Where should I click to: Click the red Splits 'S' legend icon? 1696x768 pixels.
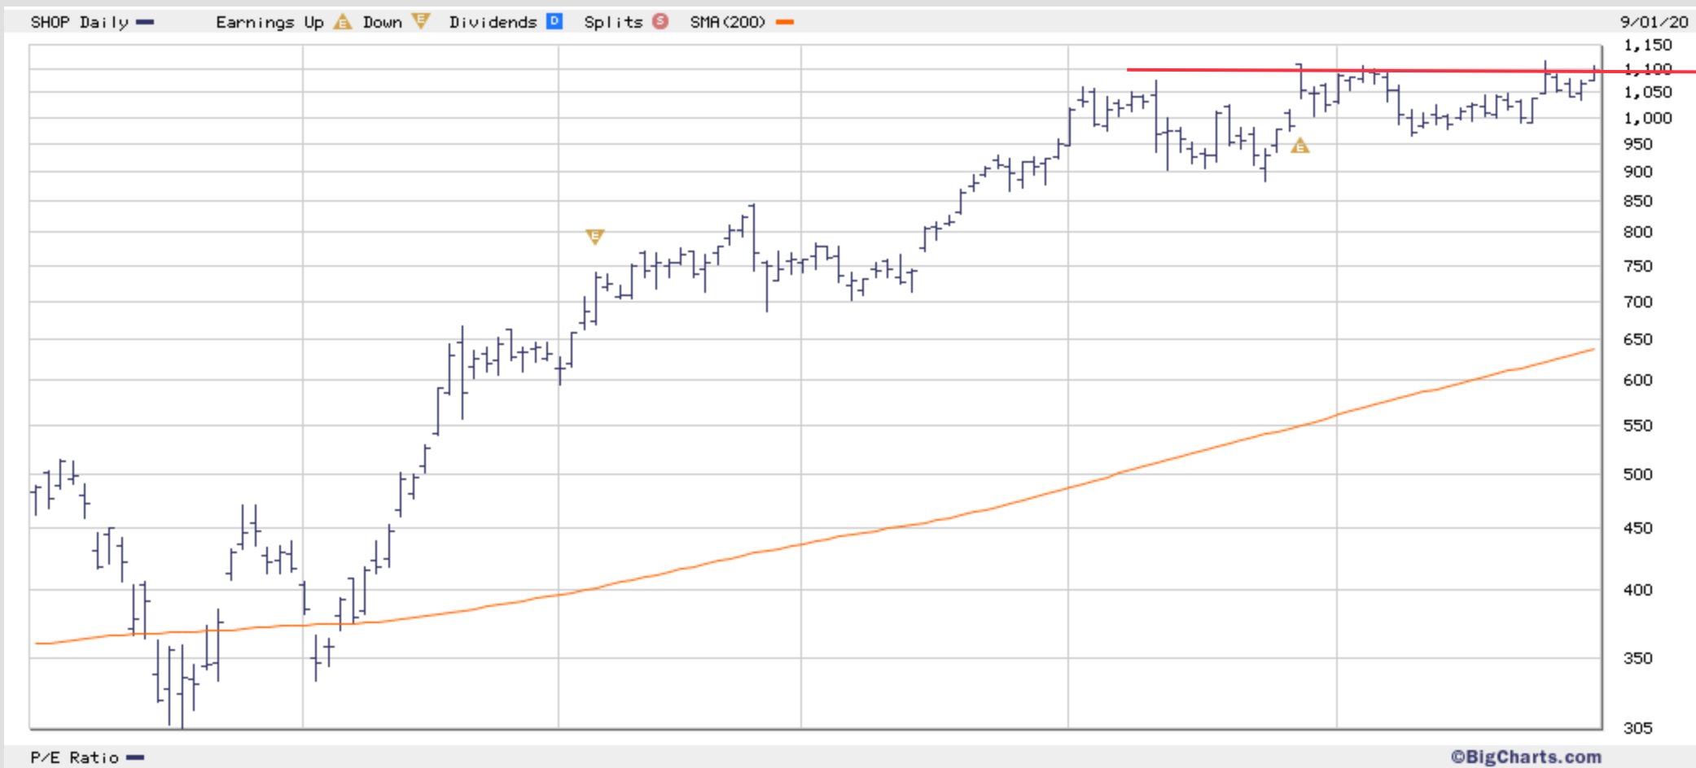click(x=660, y=21)
